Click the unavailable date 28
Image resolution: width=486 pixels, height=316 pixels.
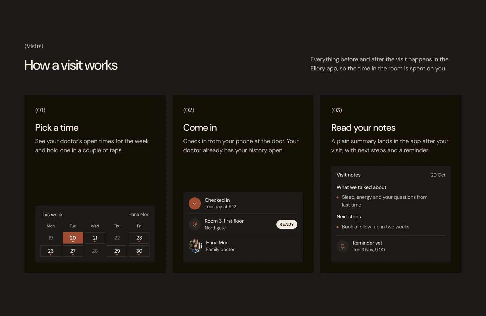(95, 251)
